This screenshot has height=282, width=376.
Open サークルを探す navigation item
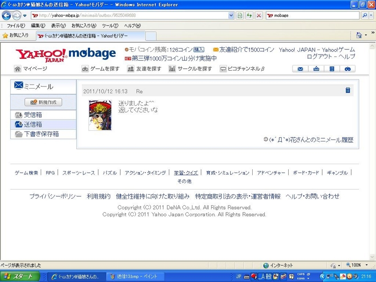click(x=190, y=69)
